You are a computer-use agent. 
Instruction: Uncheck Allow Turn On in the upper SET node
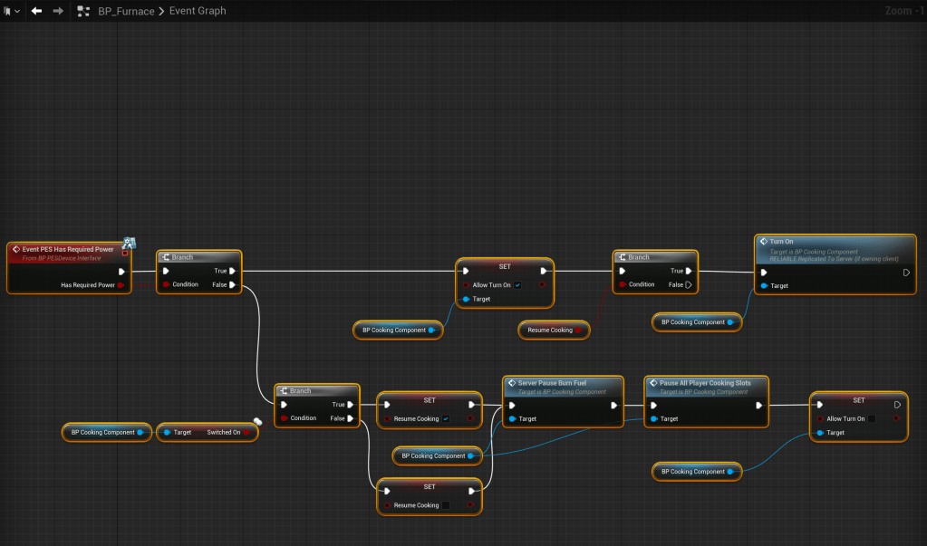click(x=517, y=284)
